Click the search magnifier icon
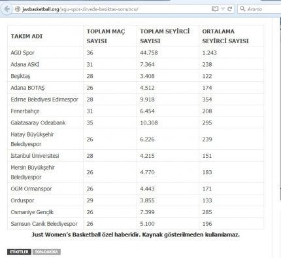Screen dimensions: 281x258 (x=242, y=9)
